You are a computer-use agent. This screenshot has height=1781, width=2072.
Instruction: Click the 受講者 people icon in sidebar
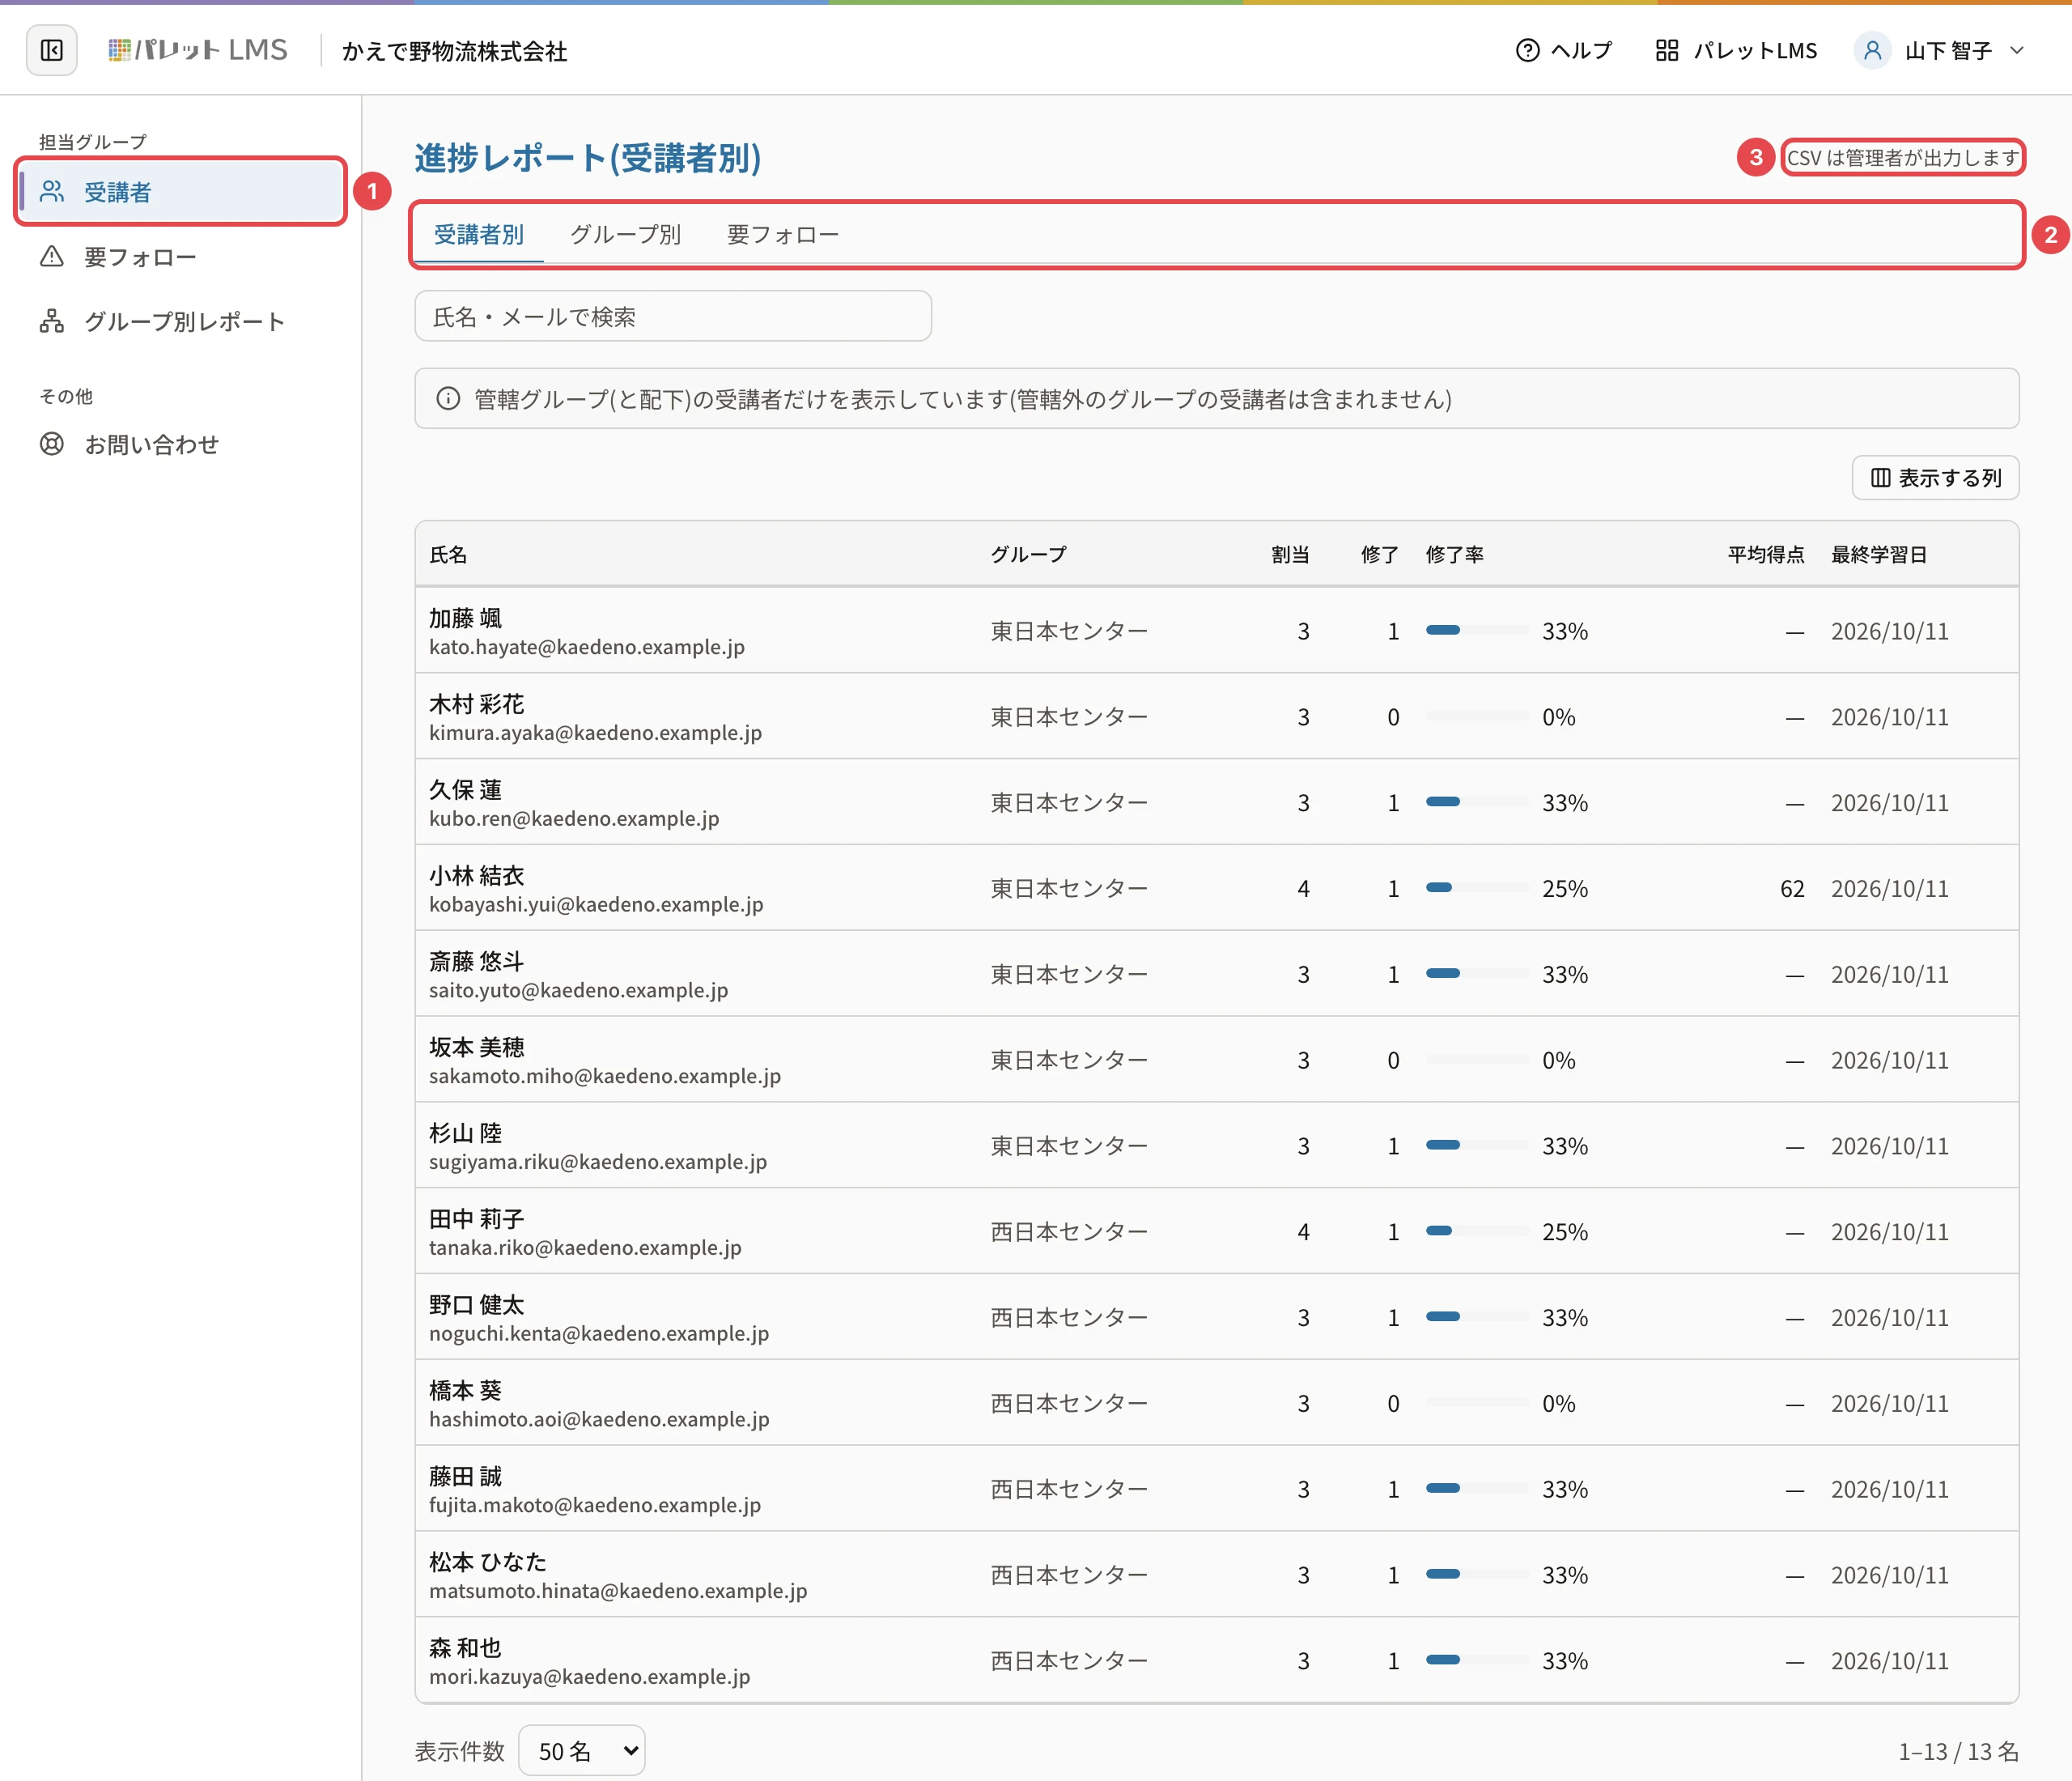(52, 191)
